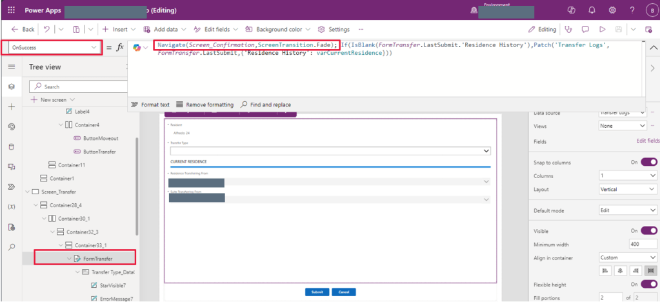660x302 pixels.
Task: Open the Tree view layers icon in sidebar
Action: coord(11,86)
